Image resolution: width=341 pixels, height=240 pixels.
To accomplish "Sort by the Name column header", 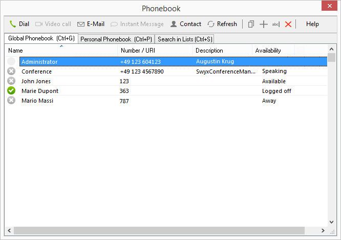I will [61, 51].
